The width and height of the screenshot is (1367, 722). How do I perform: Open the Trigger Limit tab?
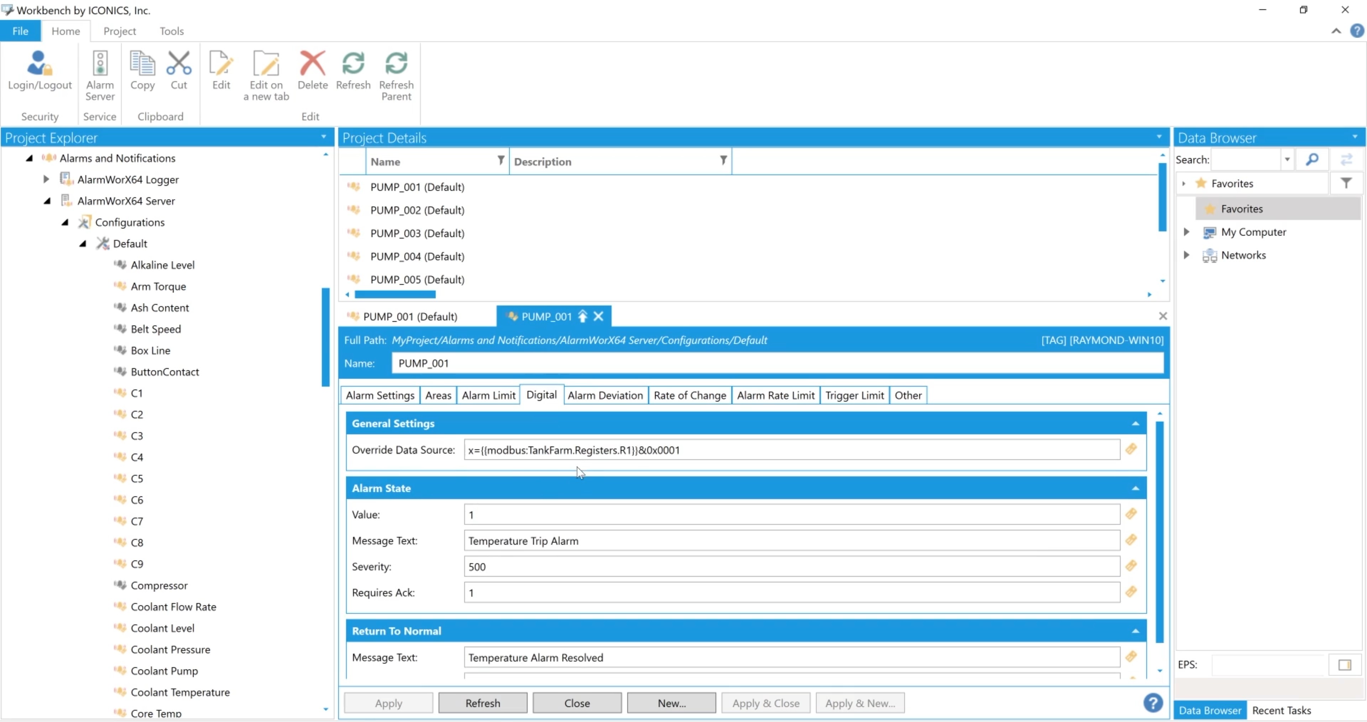click(x=854, y=396)
